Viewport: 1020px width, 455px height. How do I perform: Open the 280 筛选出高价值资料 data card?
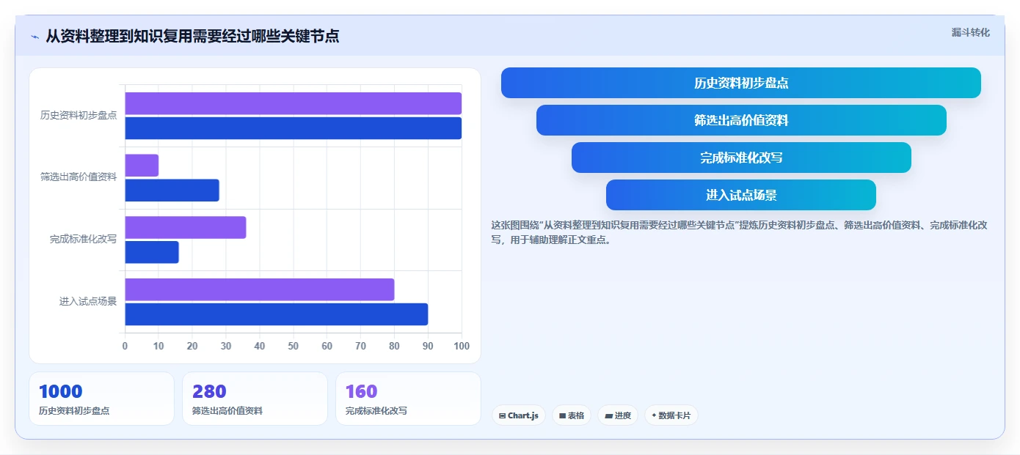[255, 399]
